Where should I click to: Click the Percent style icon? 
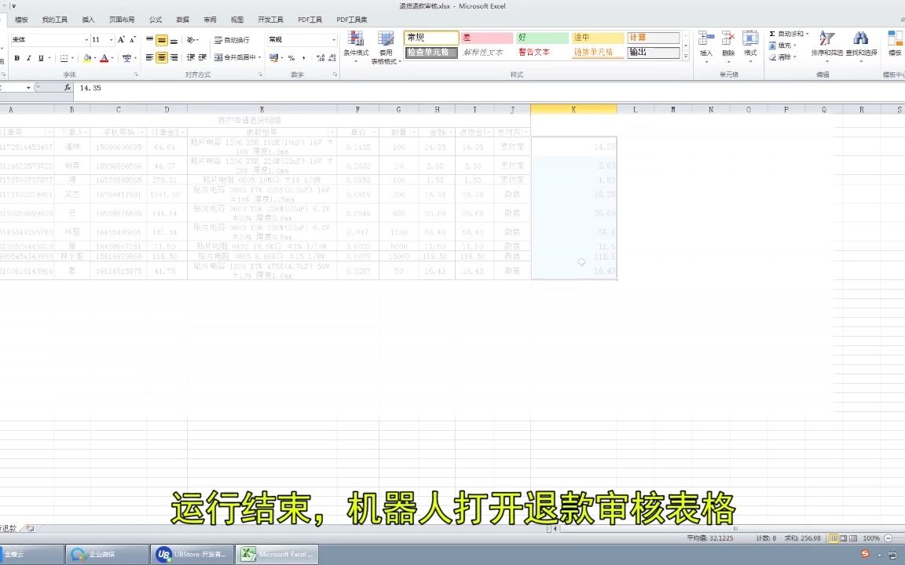click(x=292, y=57)
